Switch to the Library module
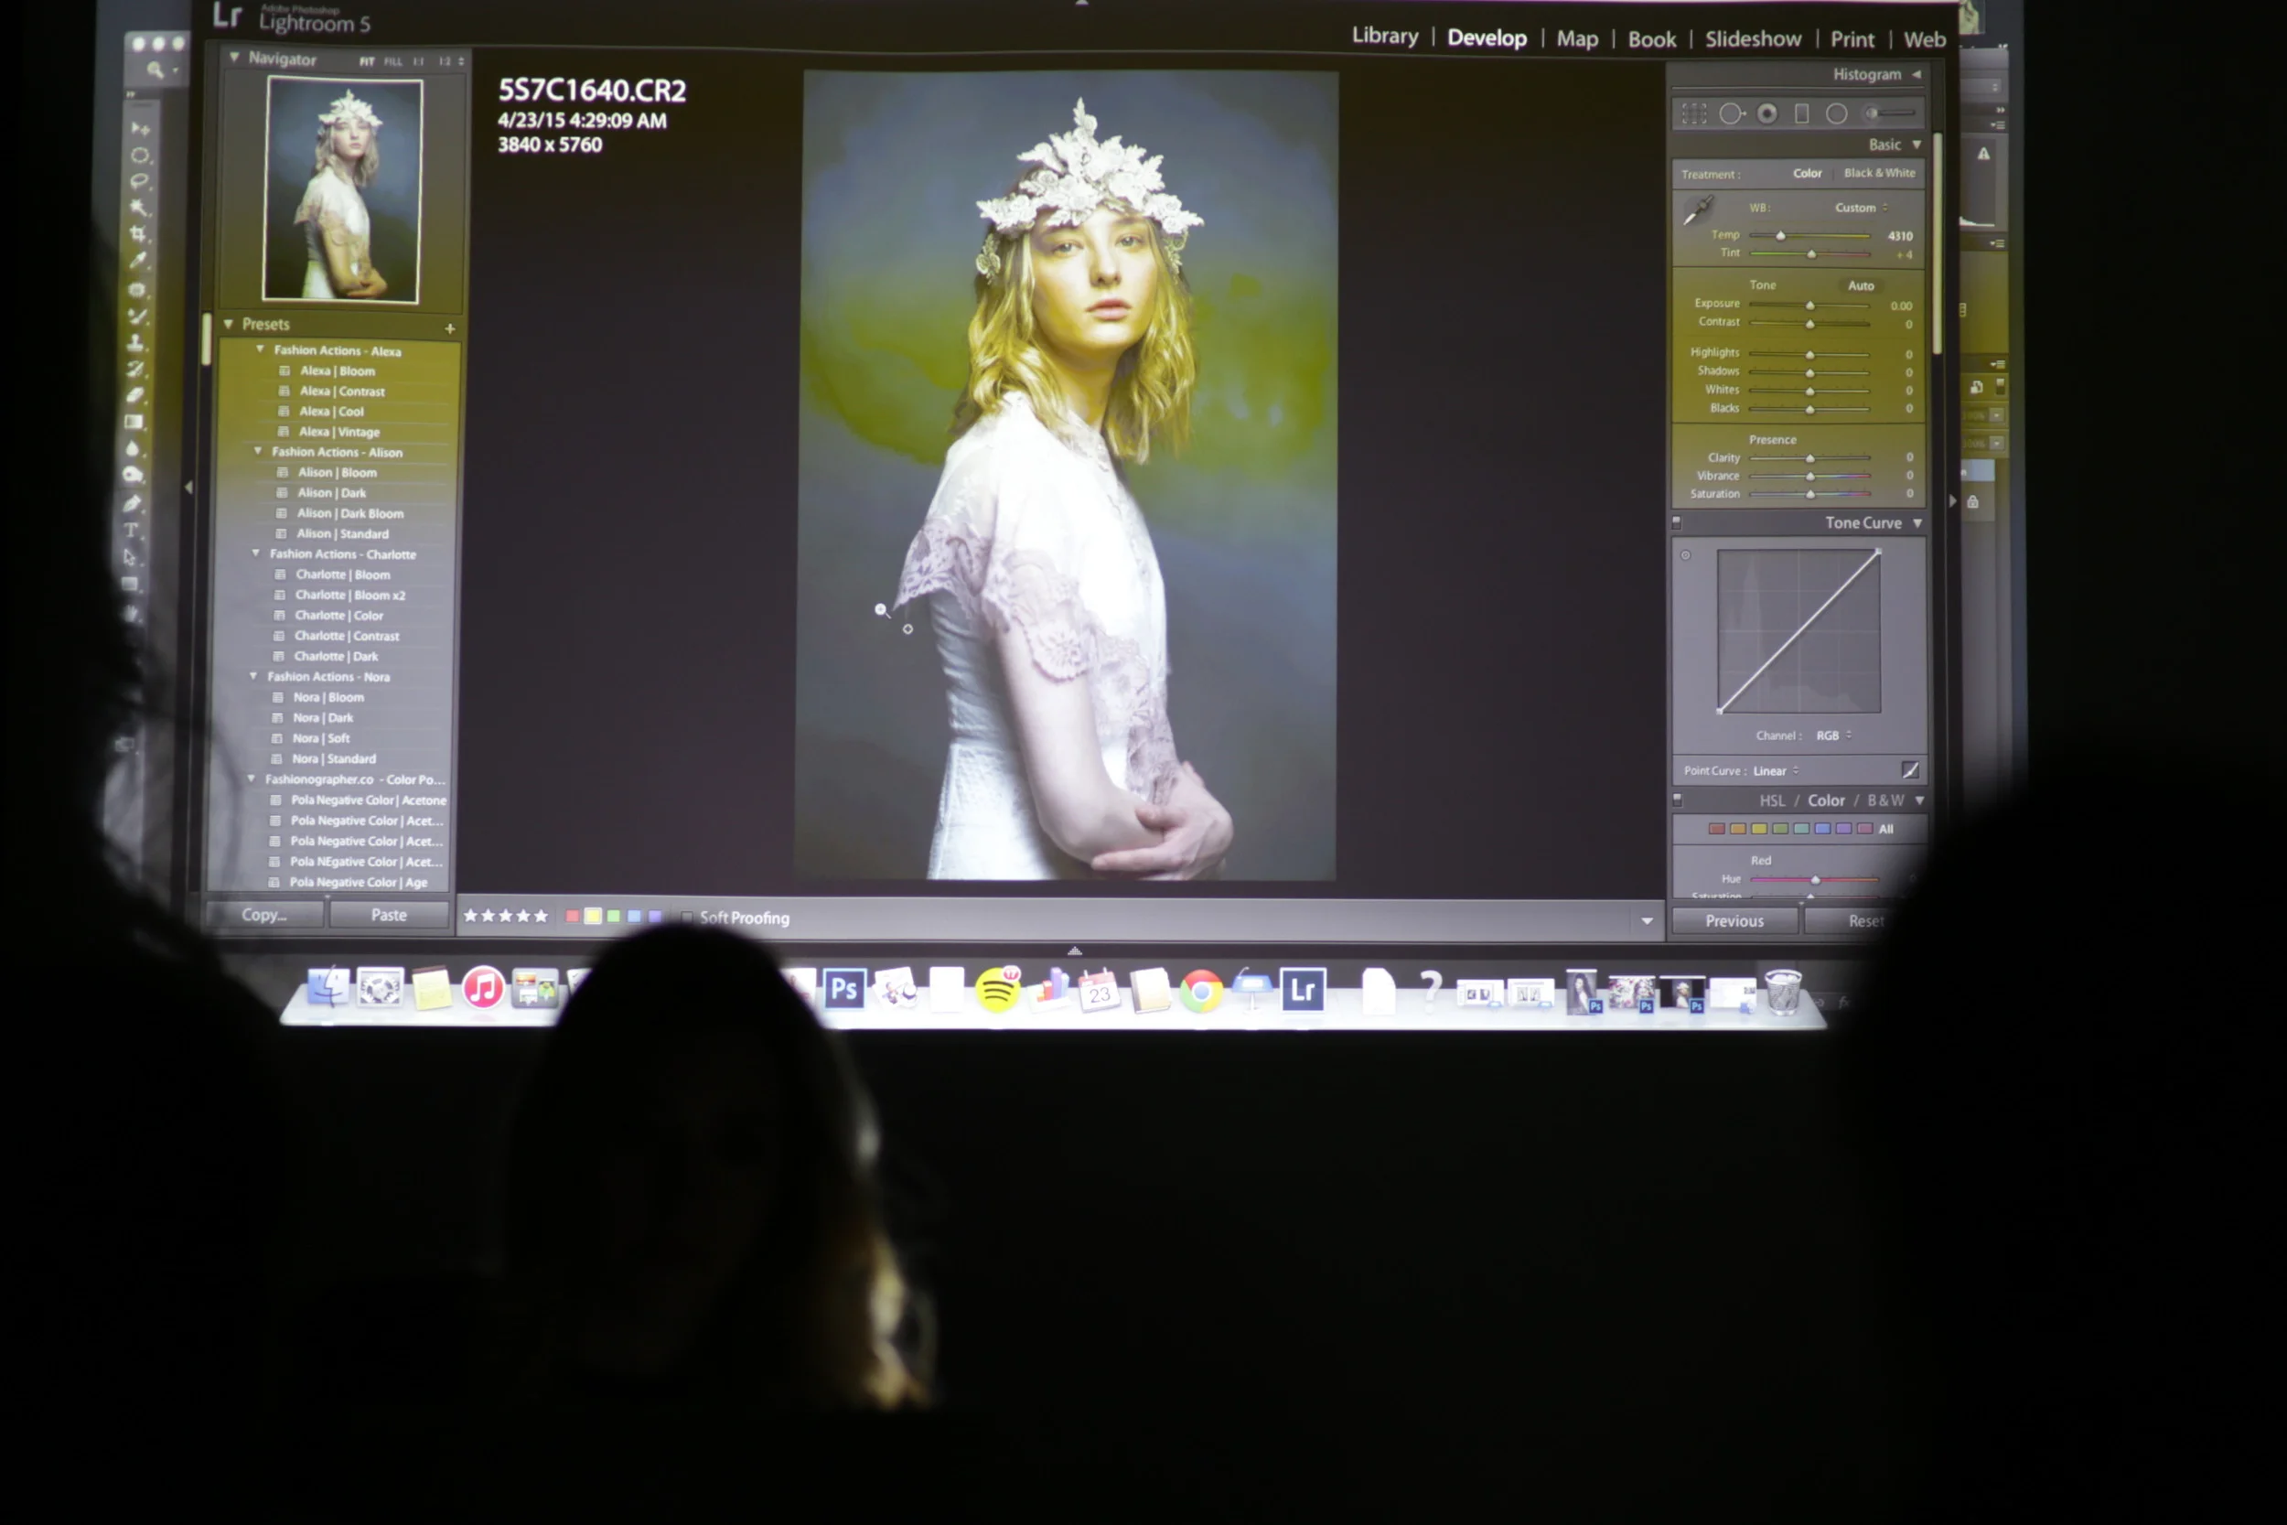This screenshot has height=1525, width=2287. point(1385,36)
